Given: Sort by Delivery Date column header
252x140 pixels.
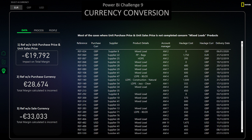Looking at the screenshot, I should pos(222,43).
